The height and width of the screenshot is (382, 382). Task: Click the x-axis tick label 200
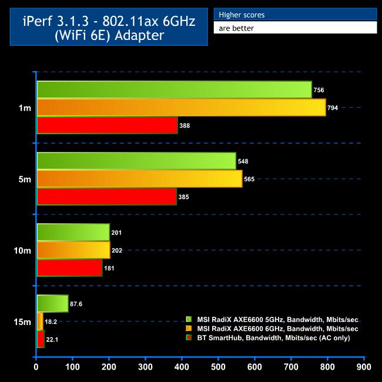(109, 367)
